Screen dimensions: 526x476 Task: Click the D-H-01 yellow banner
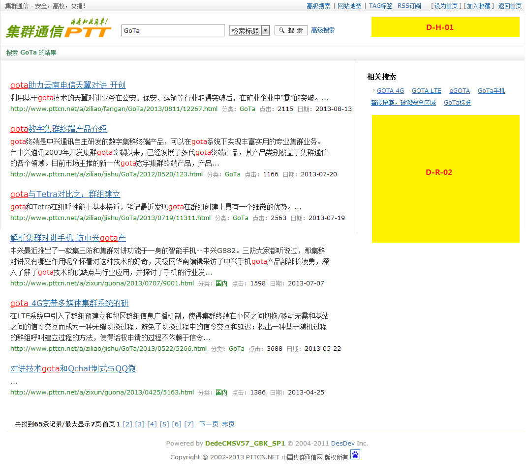click(445, 27)
